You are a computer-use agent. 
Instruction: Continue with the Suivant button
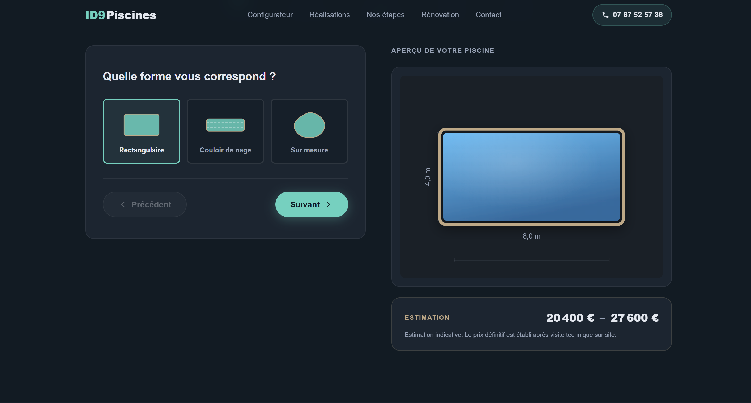(x=312, y=204)
